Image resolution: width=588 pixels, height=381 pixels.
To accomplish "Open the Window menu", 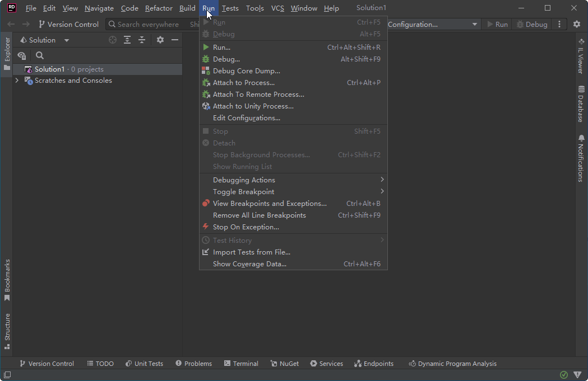I will click(304, 8).
